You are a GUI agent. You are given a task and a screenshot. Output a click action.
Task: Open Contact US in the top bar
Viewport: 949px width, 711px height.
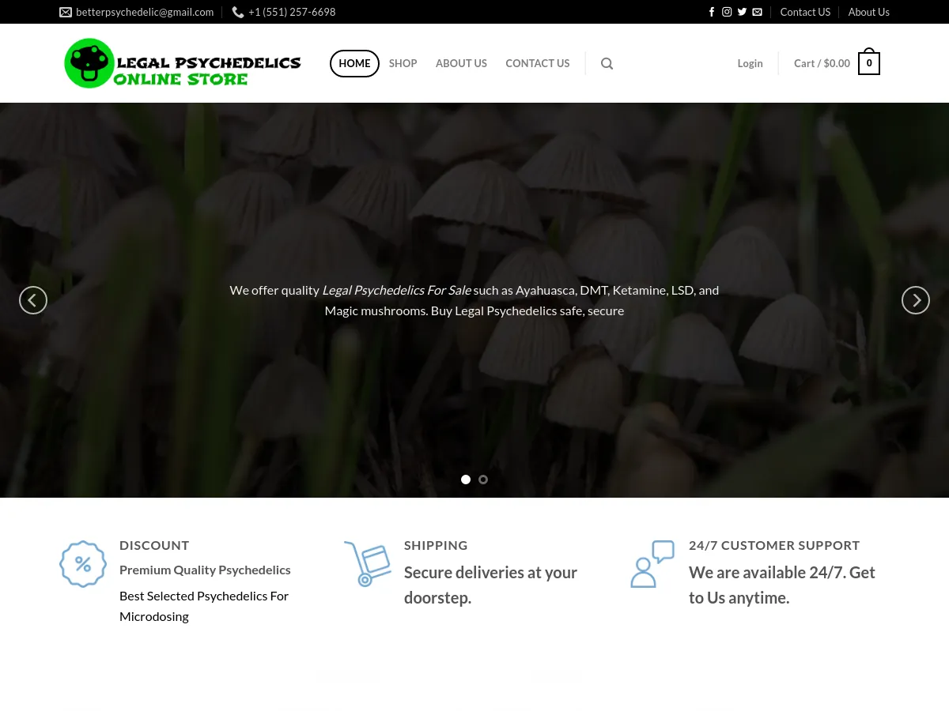[x=805, y=12]
